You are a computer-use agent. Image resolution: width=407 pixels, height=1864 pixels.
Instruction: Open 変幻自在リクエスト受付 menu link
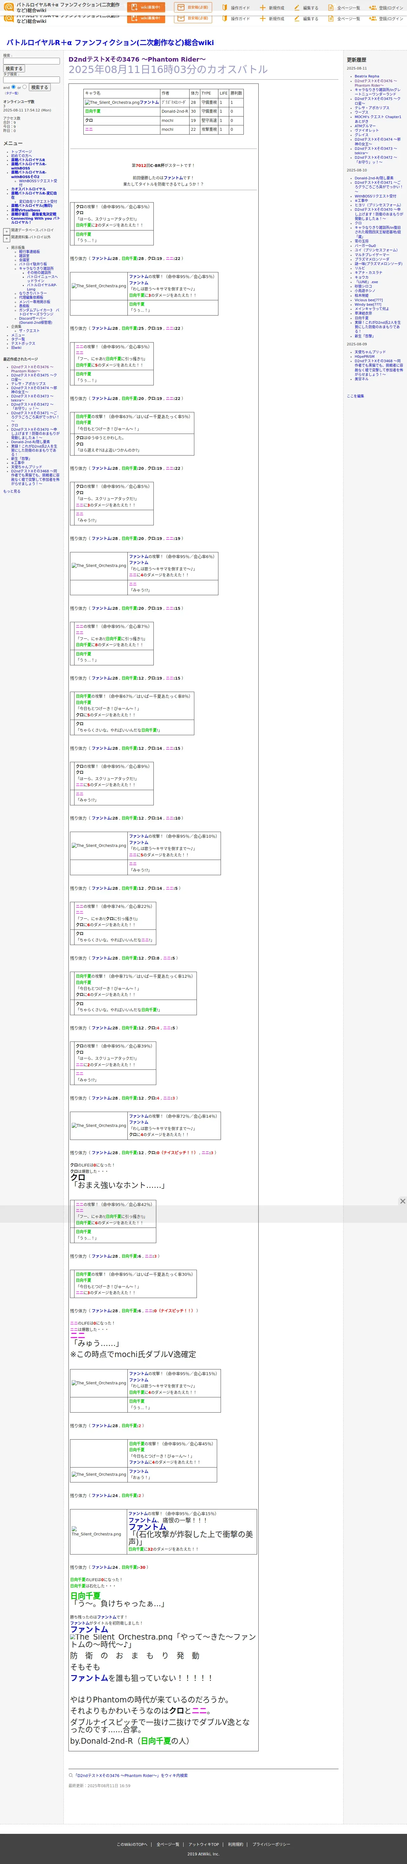coord(38,201)
